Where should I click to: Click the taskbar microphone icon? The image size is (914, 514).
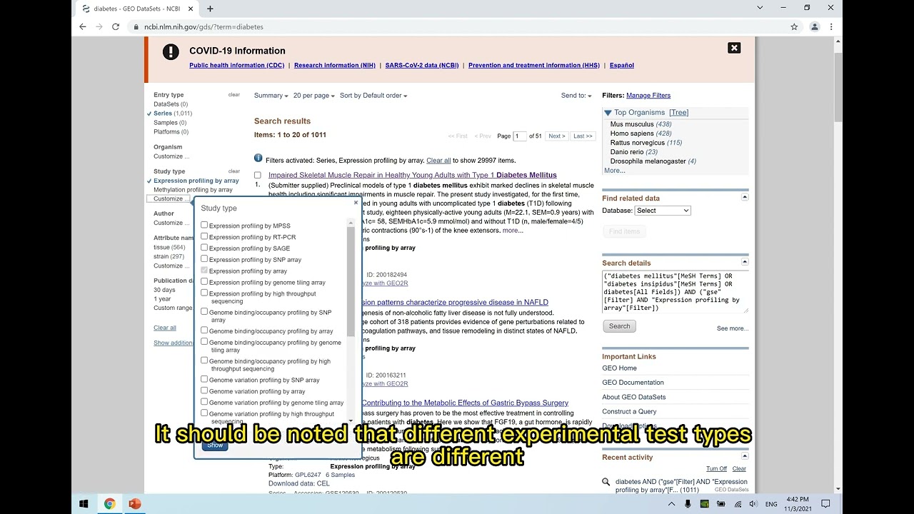tap(688, 504)
